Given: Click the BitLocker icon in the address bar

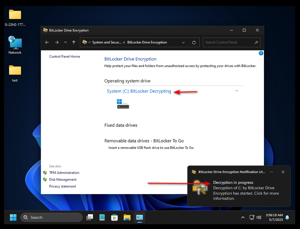Looking at the screenshot, I should 85,42.
